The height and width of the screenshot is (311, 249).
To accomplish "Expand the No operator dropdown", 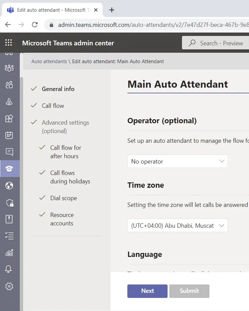I will (177, 161).
